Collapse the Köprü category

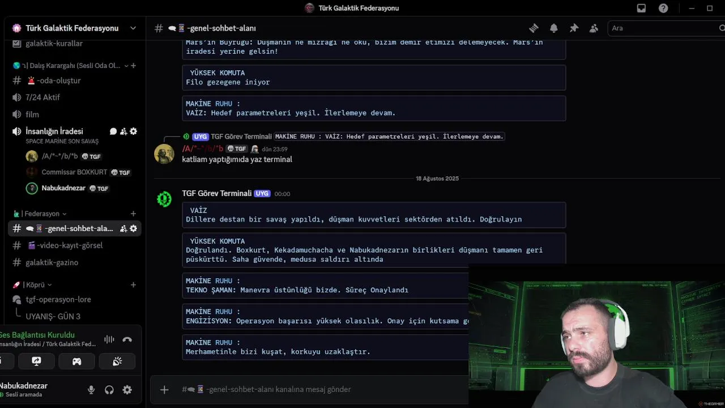33,284
